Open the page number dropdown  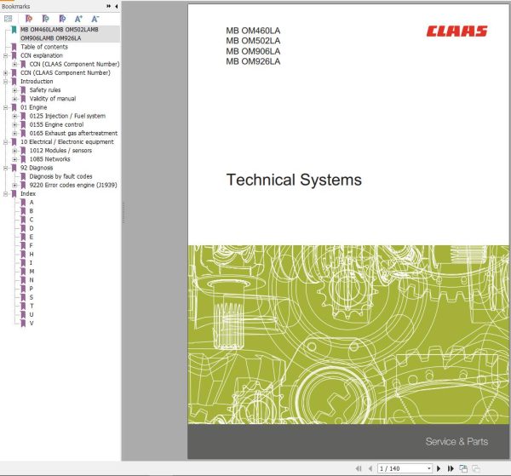pos(429,468)
